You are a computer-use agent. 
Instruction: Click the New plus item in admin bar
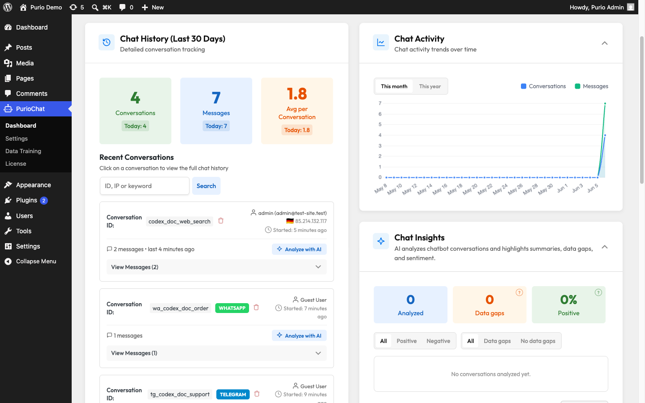pos(153,7)
